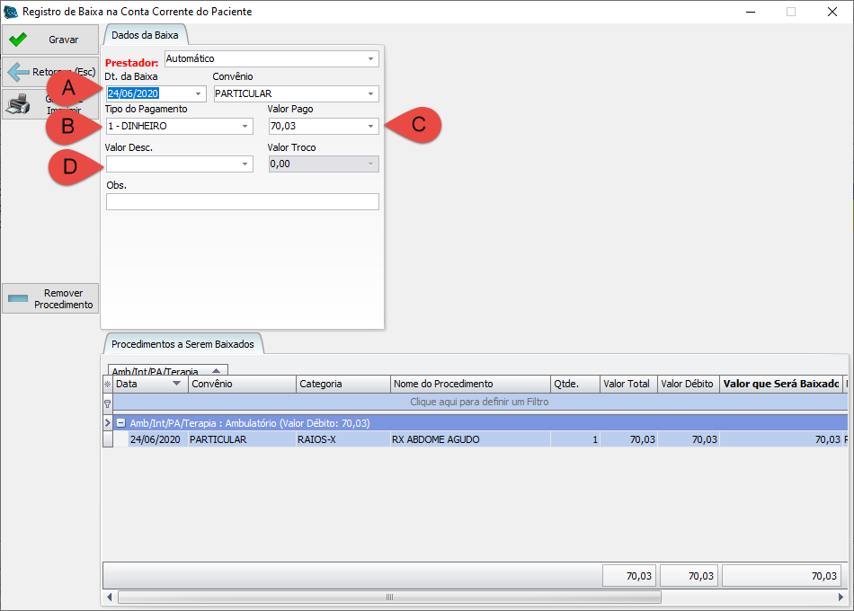This screenshot has width=854, height=611.
Task: Click the grid row indicator arrow
Action: pyautogui.click(x=108, y=422)
